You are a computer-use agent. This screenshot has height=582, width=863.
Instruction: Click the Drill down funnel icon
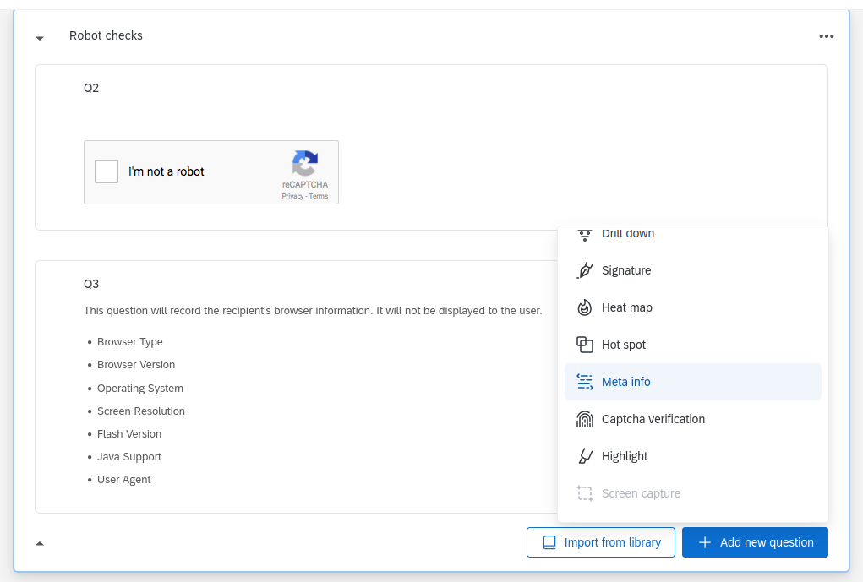pyautogui.click(x=584, y=235)
